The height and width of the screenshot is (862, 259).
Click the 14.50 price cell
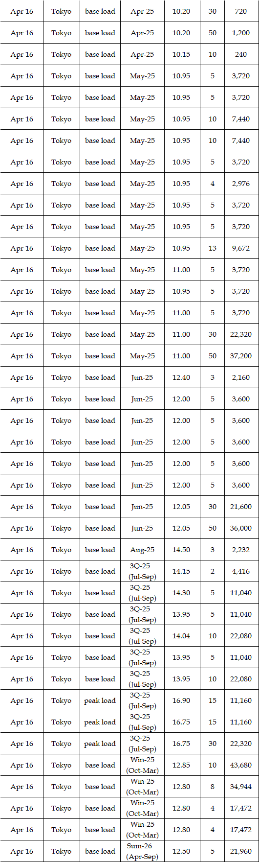181,550
